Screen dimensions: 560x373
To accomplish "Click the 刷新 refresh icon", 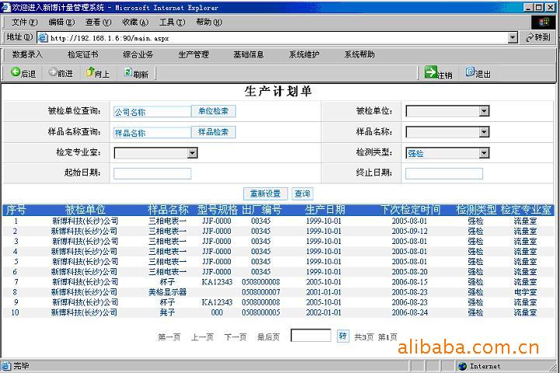I will (127, 72).
